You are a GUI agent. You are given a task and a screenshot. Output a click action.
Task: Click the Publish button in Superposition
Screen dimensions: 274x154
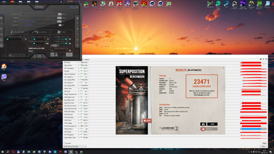point(209,129)
